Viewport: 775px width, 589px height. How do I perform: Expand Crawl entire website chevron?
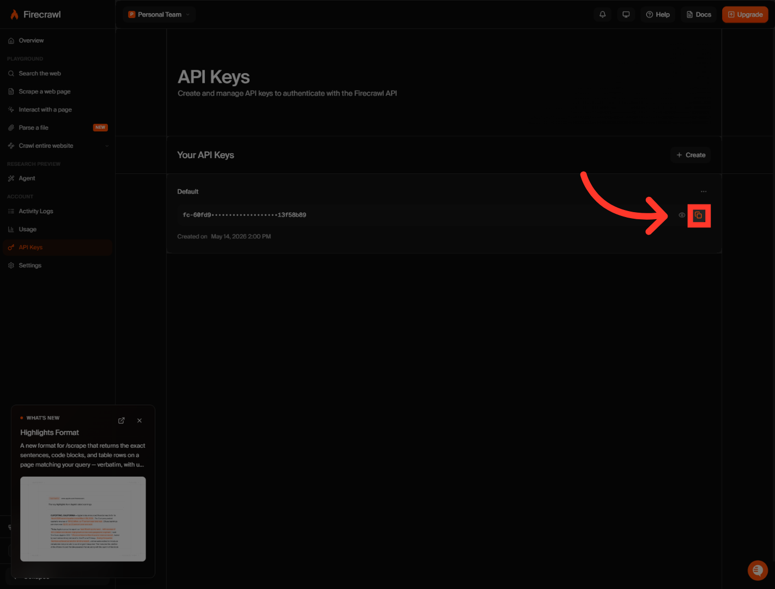(x=107, y=146)
